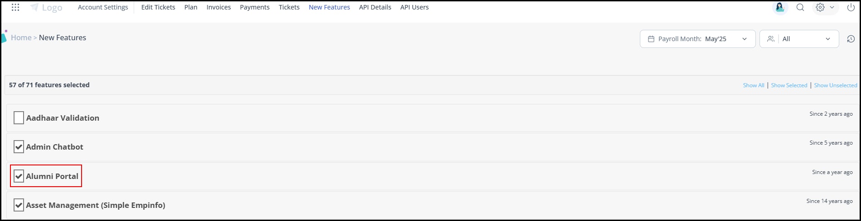Expand the Payroll Month May'25 dropdown
The width and height of the screenshot is (861, 221).
697,39
